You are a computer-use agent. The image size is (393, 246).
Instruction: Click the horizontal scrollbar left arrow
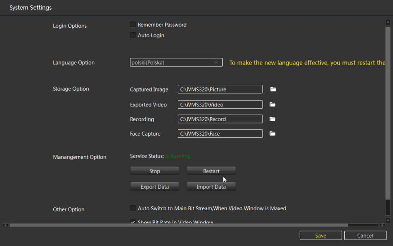click(x=5, y=225)
